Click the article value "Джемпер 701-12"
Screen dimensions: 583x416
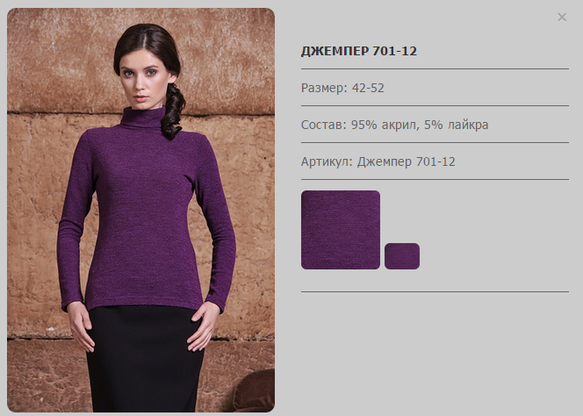coord(406,161)
